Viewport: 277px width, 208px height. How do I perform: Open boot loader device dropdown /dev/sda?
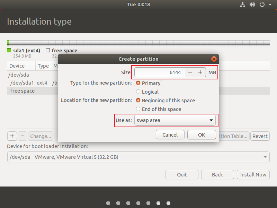138,157
